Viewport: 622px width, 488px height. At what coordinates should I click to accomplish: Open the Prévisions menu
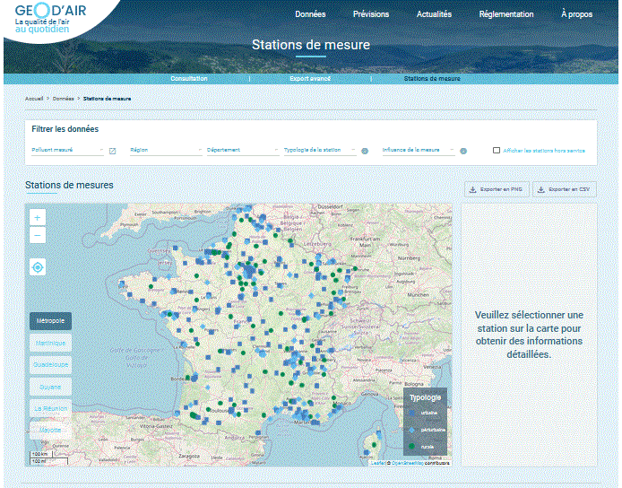click(x=371, y=14)
